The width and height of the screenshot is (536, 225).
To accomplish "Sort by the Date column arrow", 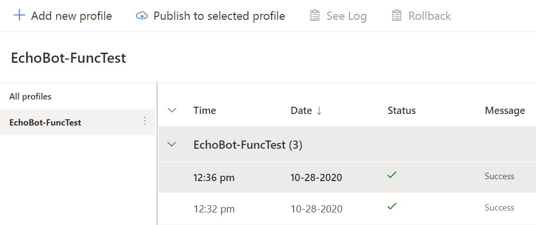I will click(x=319, y=111).
